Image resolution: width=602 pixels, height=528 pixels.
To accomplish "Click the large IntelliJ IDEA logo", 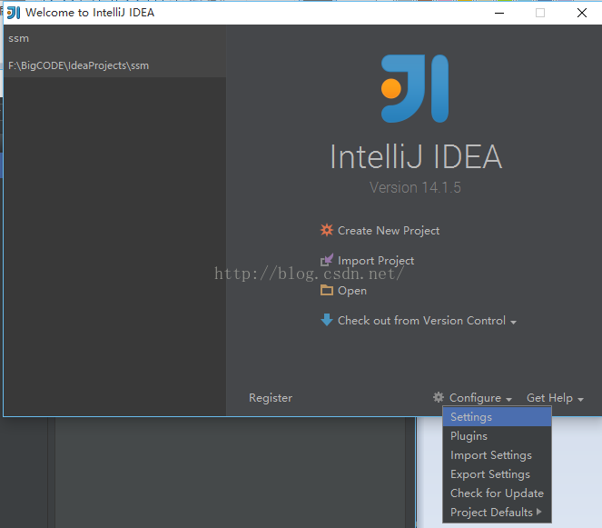I will [415, 88].
